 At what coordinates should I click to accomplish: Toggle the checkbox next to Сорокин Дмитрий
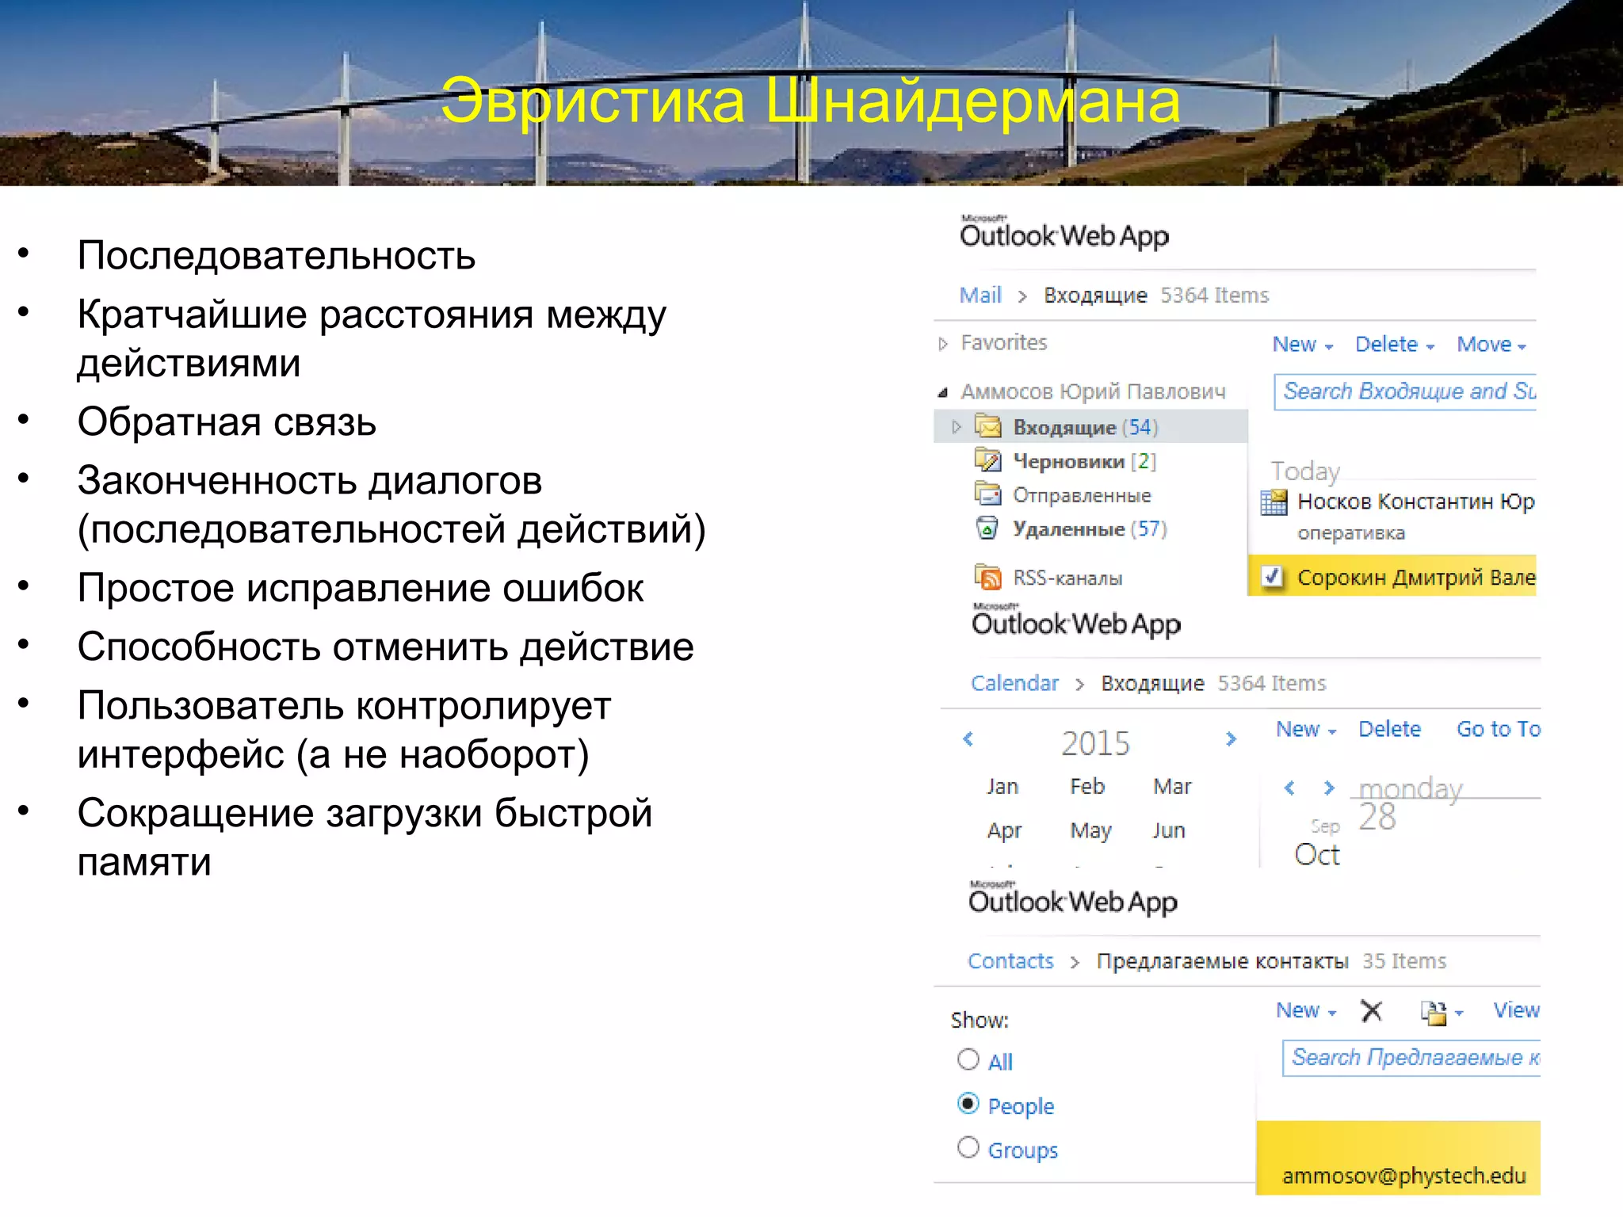click(1272, 577)
